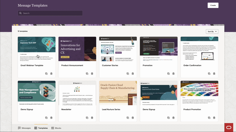Viewport: 236px width, 132px height.
Task: Open the Contemporary Office Design thumbnail
Action: coord(199,93)
